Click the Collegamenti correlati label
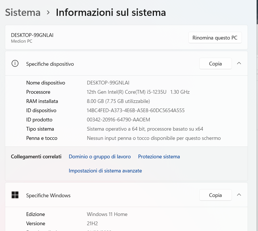 coord(36,157)
